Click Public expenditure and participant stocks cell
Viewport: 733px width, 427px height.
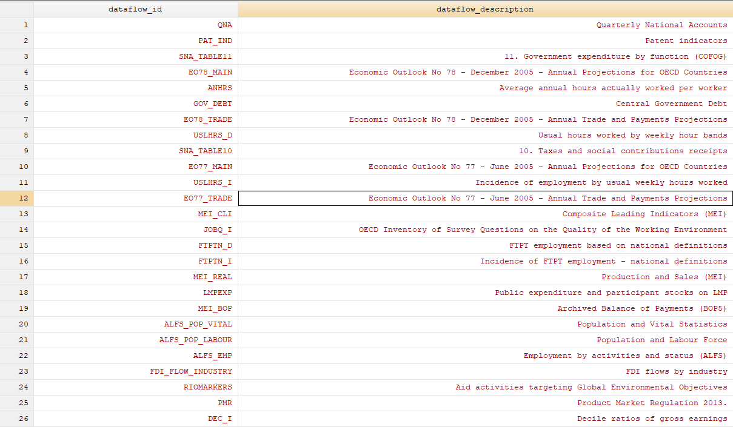(x=485, y=293)
